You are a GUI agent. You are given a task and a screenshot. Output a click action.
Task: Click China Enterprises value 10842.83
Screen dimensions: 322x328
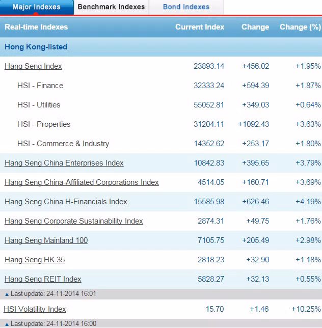(209, 163)
